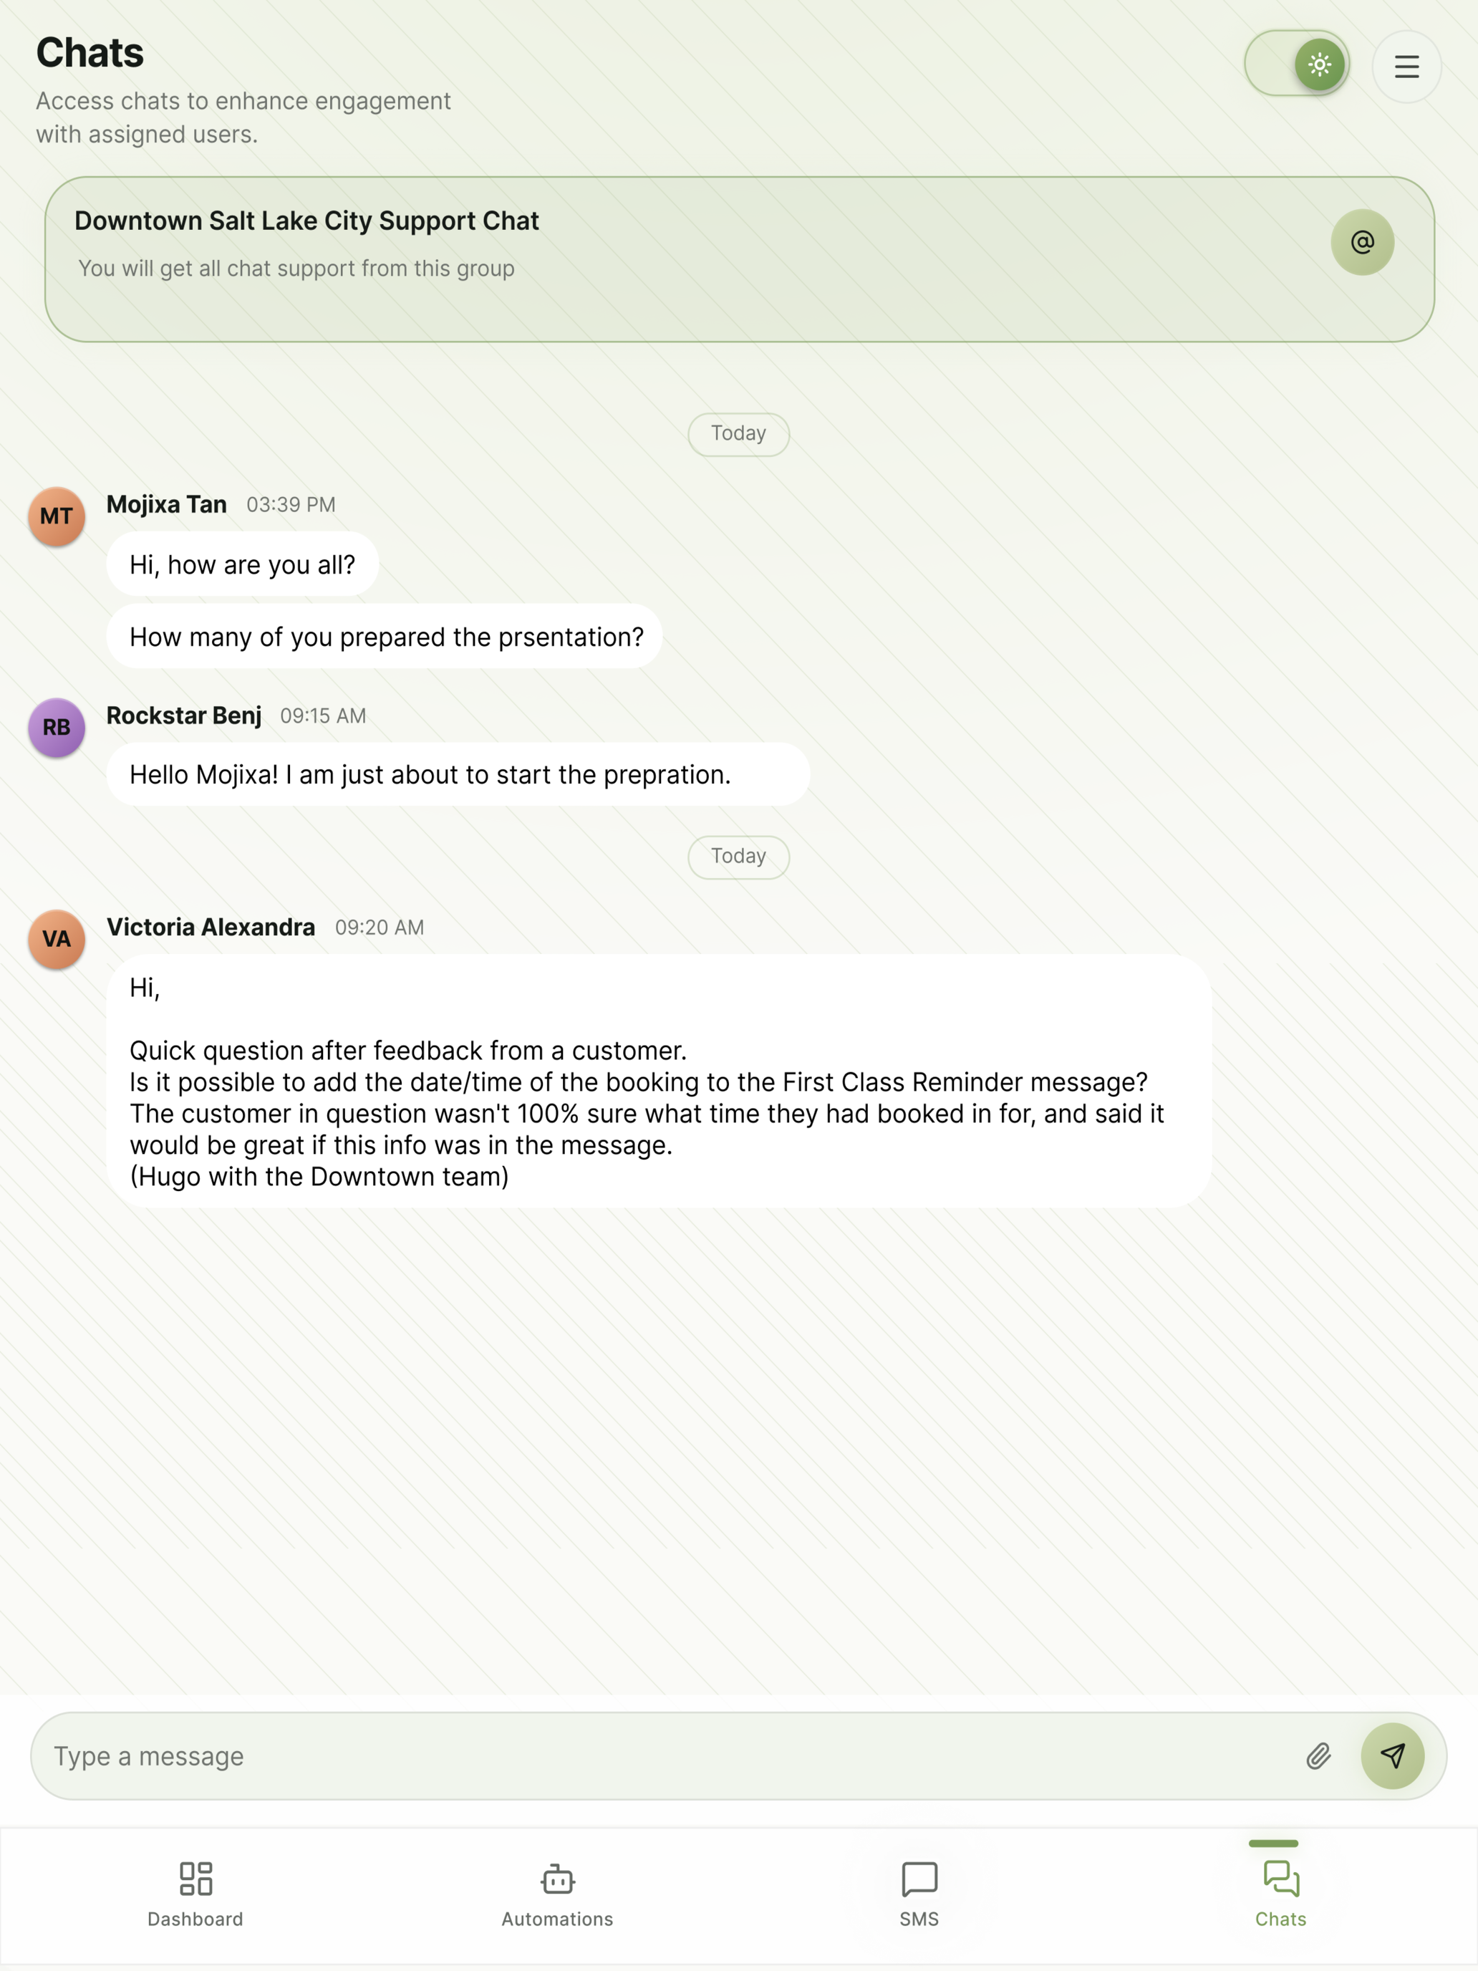Click Mojixa Tan's MT avatar

(x=57, y=516)
